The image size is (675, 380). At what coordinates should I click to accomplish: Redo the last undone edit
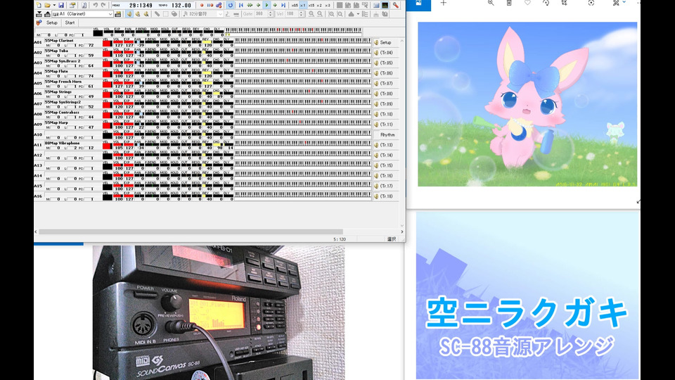coord(103,5)
